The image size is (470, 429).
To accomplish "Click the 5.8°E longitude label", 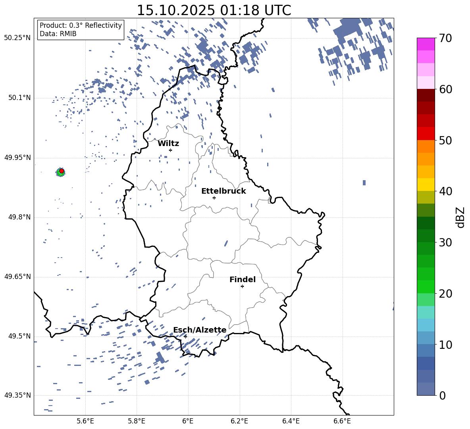I will 137,421.
